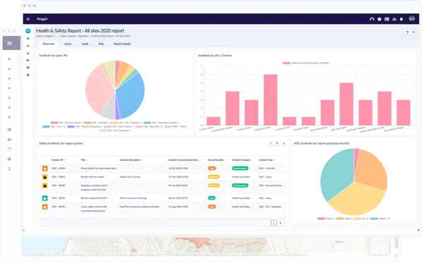Click hamburger menu in background window

point(10,43)
